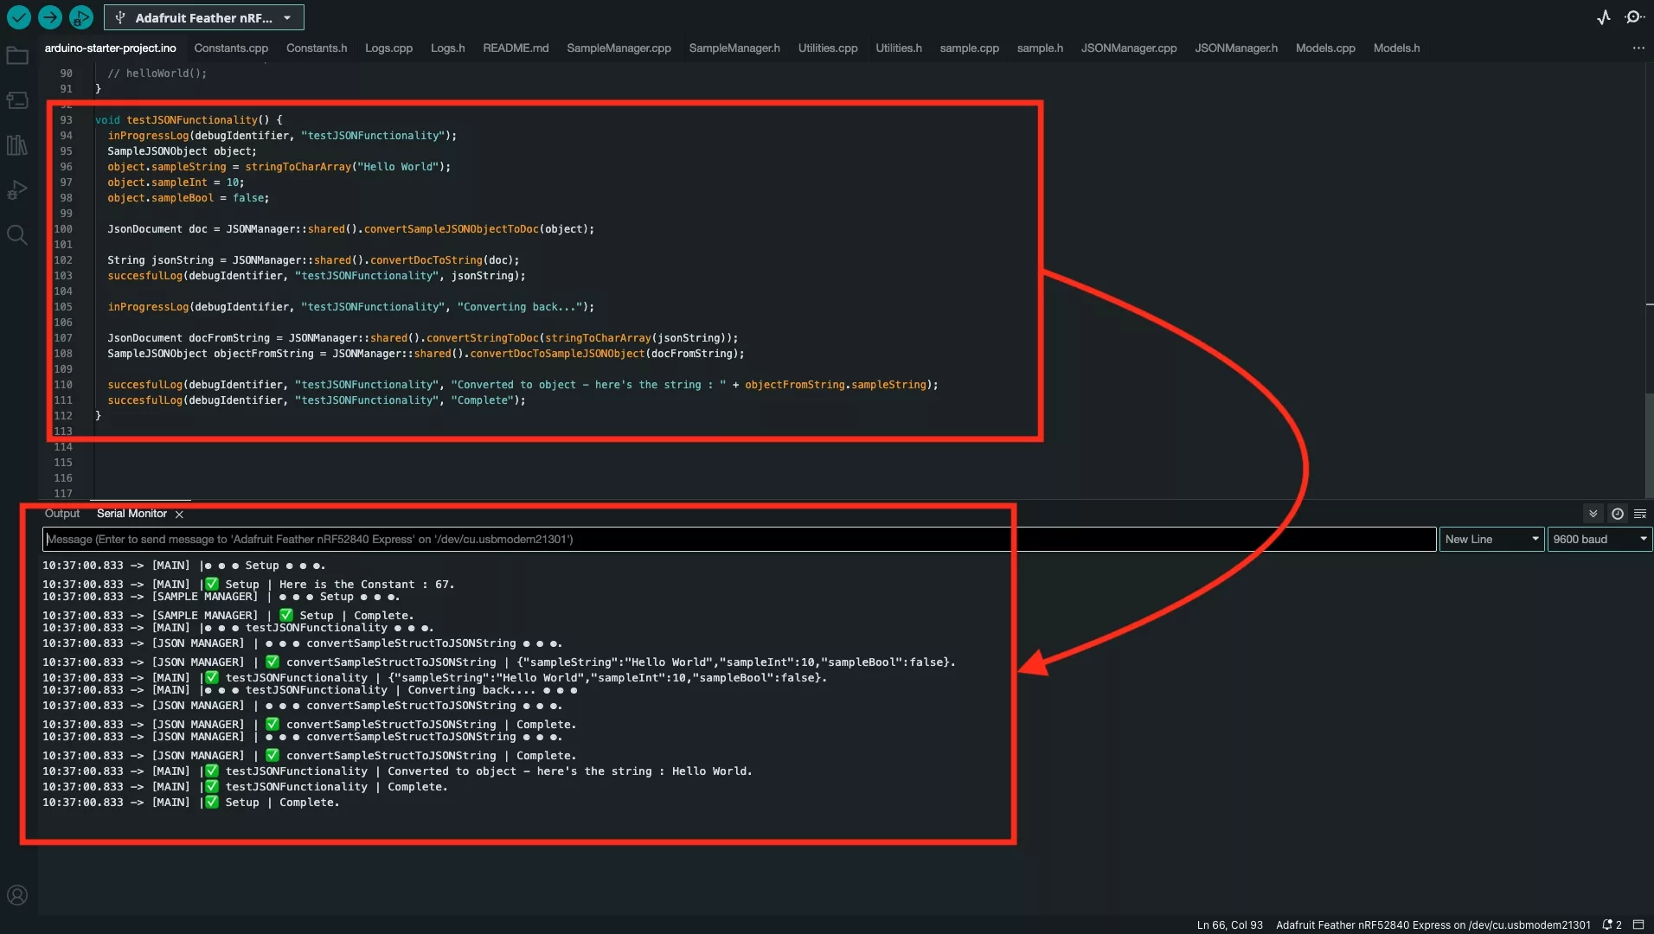Image resolution: width=1654 pixels, height=934 pixels.
Task: Open the Utilities.cpp tab
Action: 828,48
